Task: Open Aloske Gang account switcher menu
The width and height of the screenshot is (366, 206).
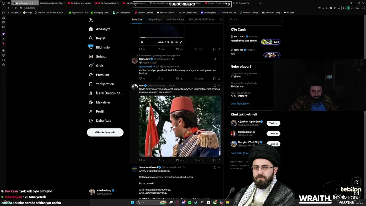Action: [x=107, y=192]
